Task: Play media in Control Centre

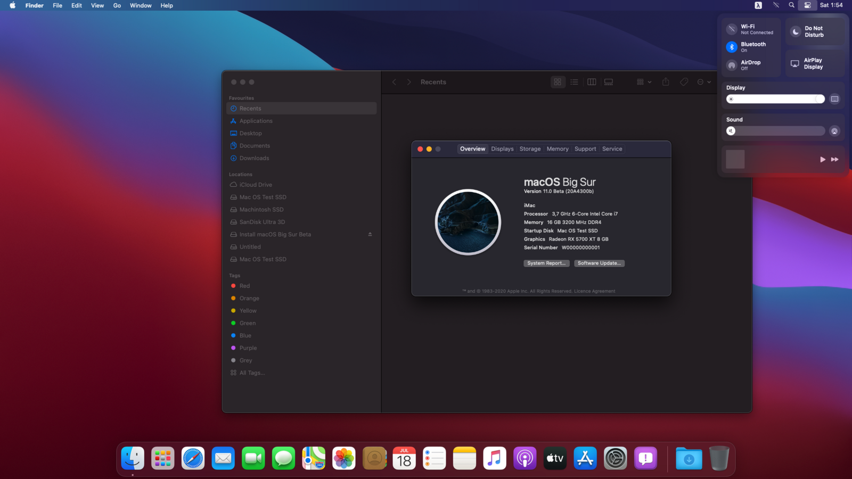Action: coord(823,159)
